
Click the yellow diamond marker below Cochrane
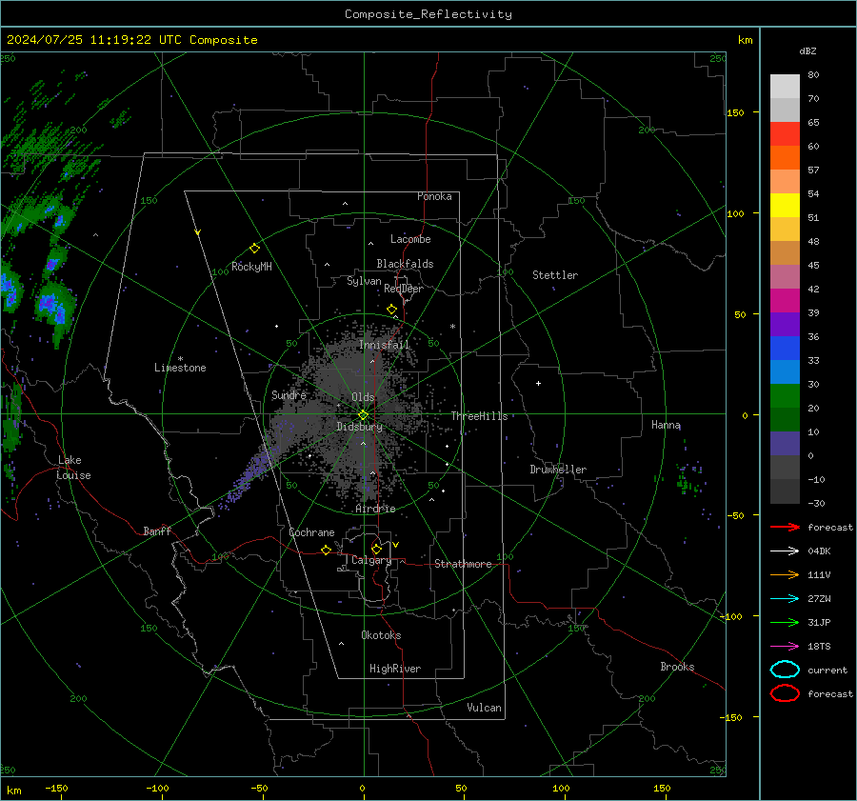(x=326, y=550)
